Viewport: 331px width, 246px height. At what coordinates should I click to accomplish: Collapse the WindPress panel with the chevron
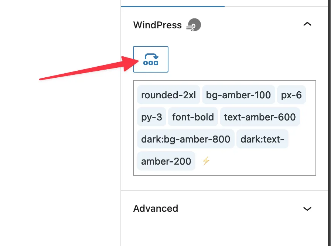tap(307, 24)
